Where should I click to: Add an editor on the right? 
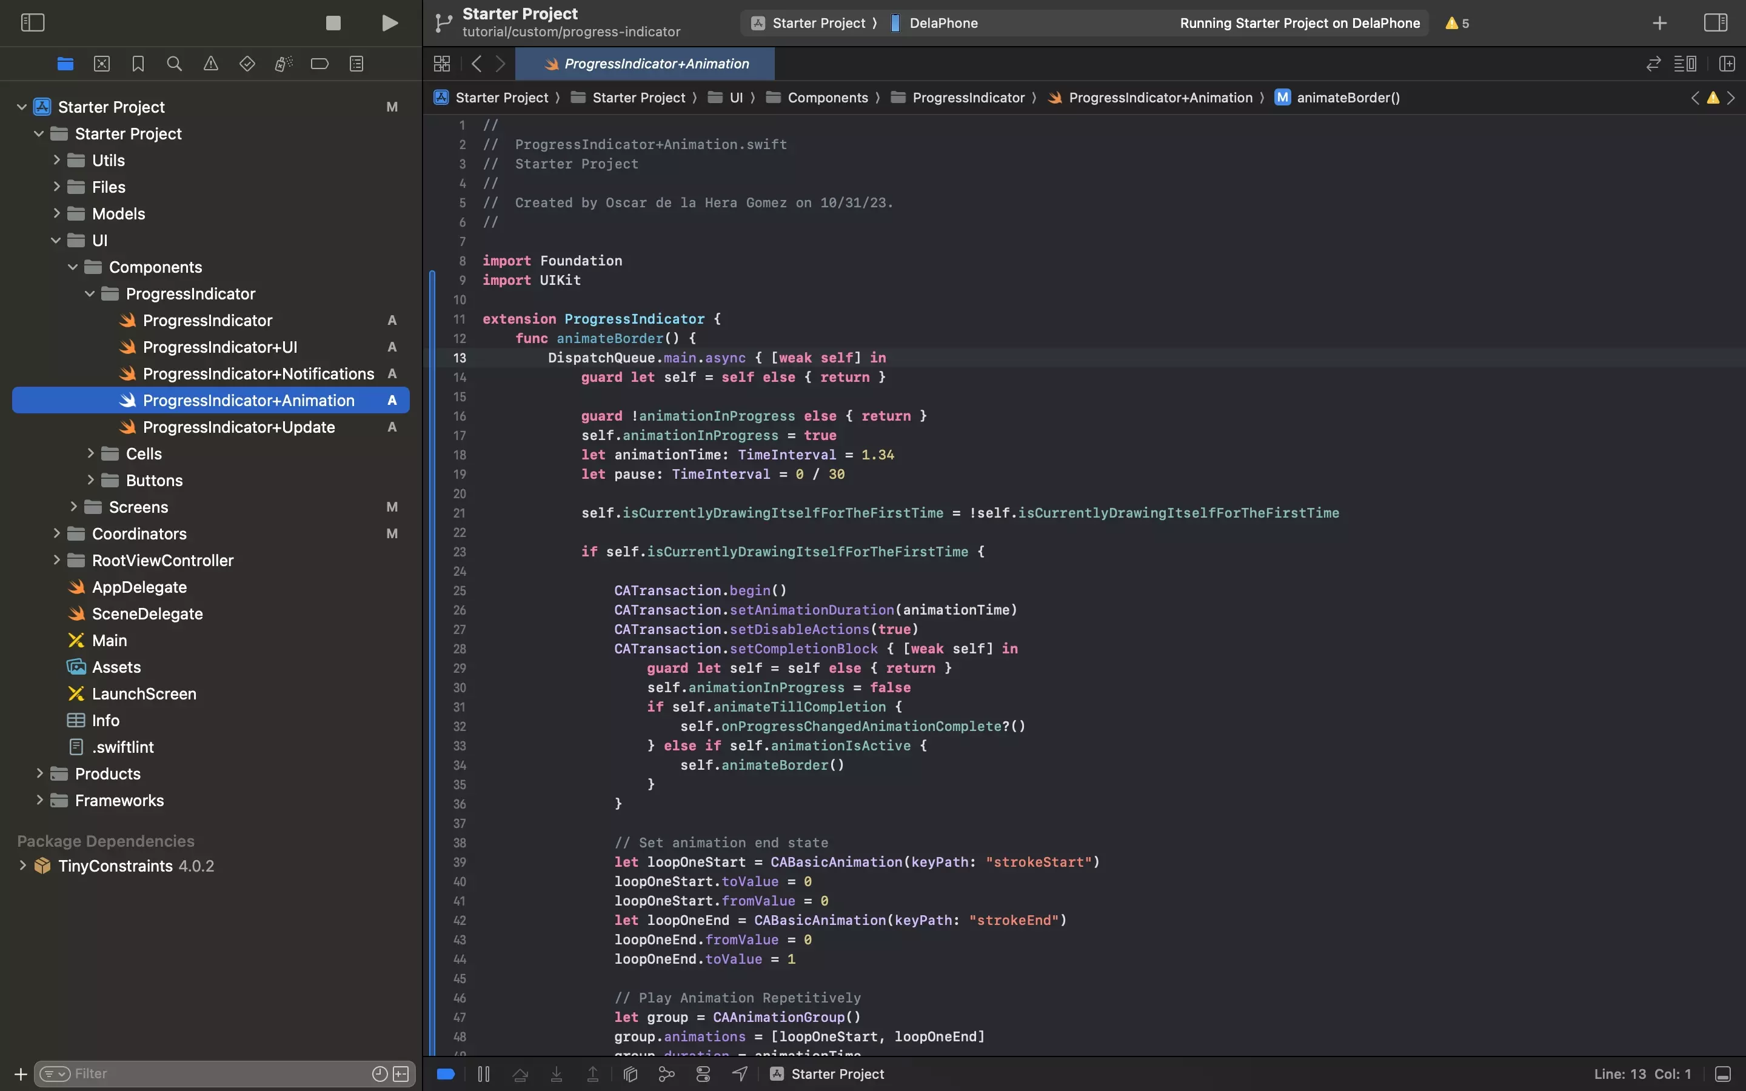[x=1727, y=64]
